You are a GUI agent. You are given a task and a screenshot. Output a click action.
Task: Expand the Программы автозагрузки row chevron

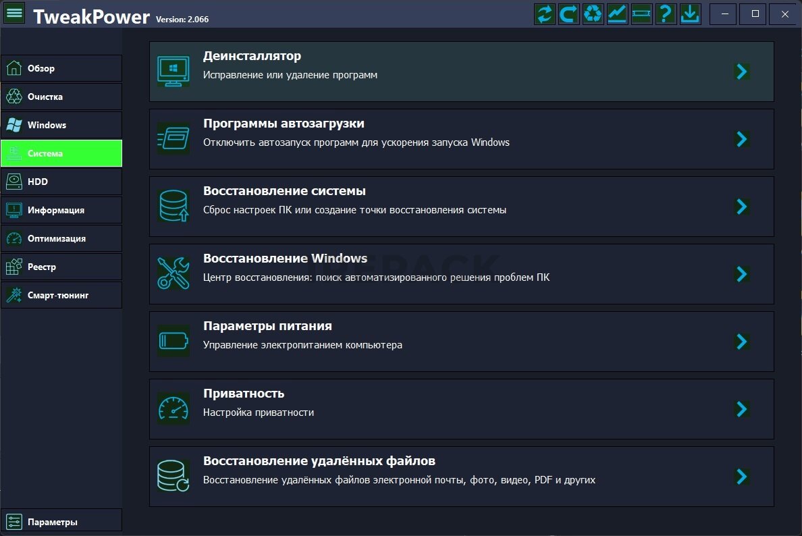point(742,139)
